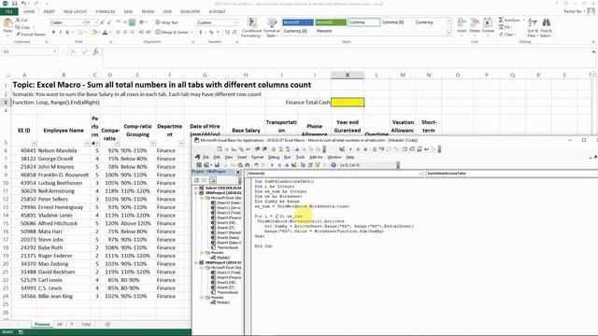The height and width of the screenshot is (336, 598).
Task: Toggle the middle align button in Alignment group
Action: pyautogui.click(x=125, y=22)
